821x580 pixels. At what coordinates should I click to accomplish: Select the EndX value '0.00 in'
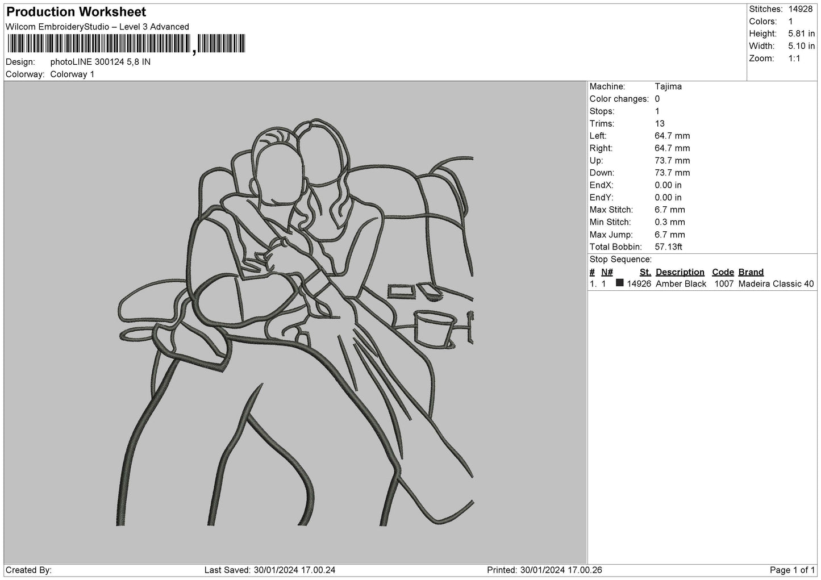(x=668, y=185)
